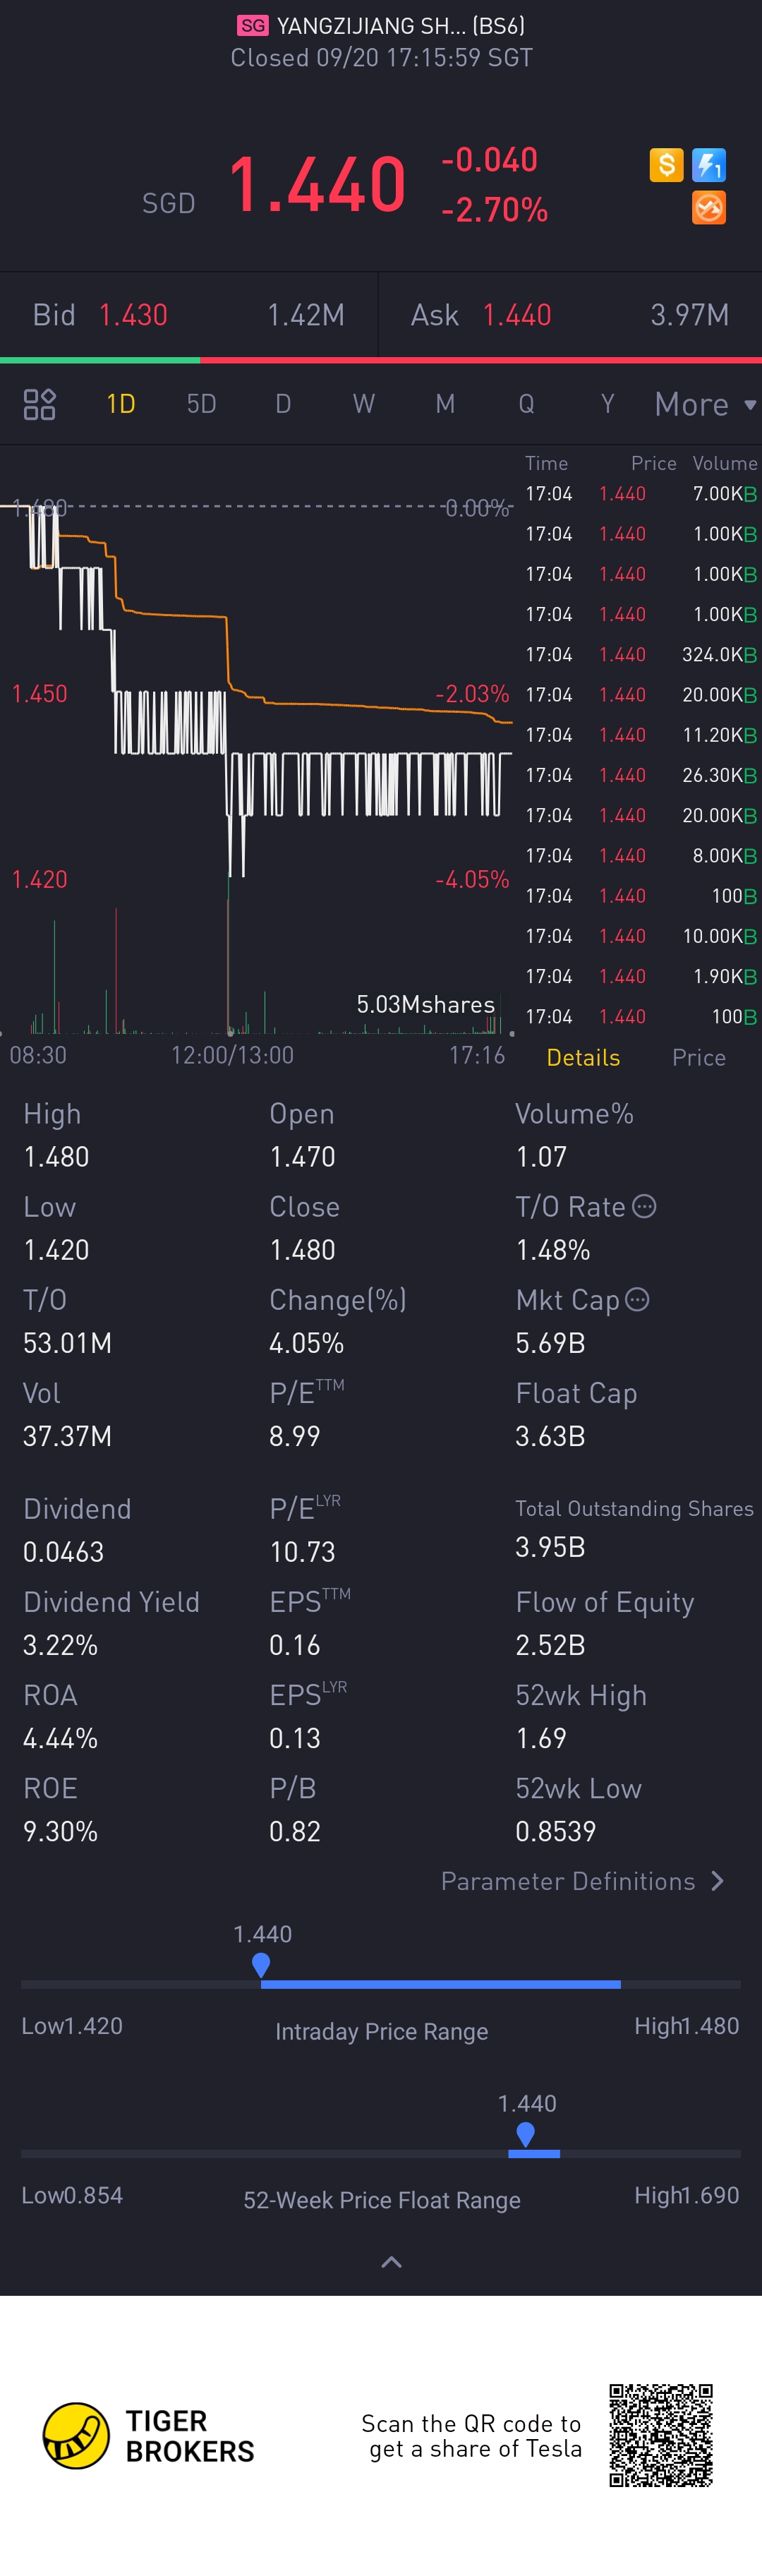
Task: Open the More timeframes dropdown
Action: (704, 404)
